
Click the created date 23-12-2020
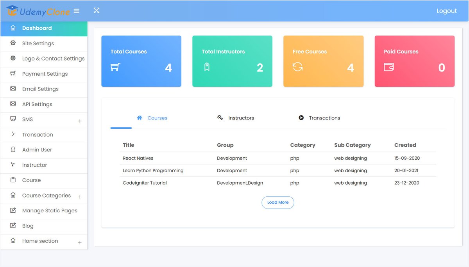407,183
